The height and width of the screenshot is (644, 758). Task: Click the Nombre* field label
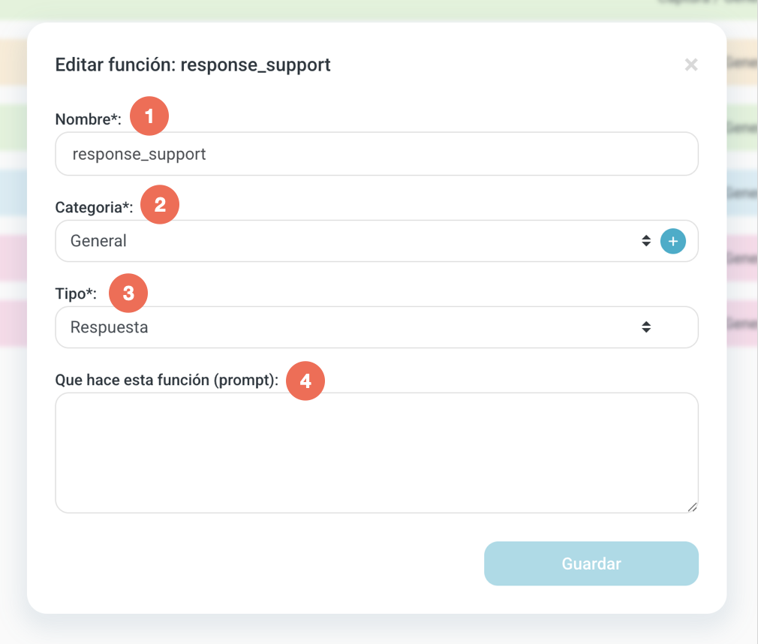(x=88, y=119)
